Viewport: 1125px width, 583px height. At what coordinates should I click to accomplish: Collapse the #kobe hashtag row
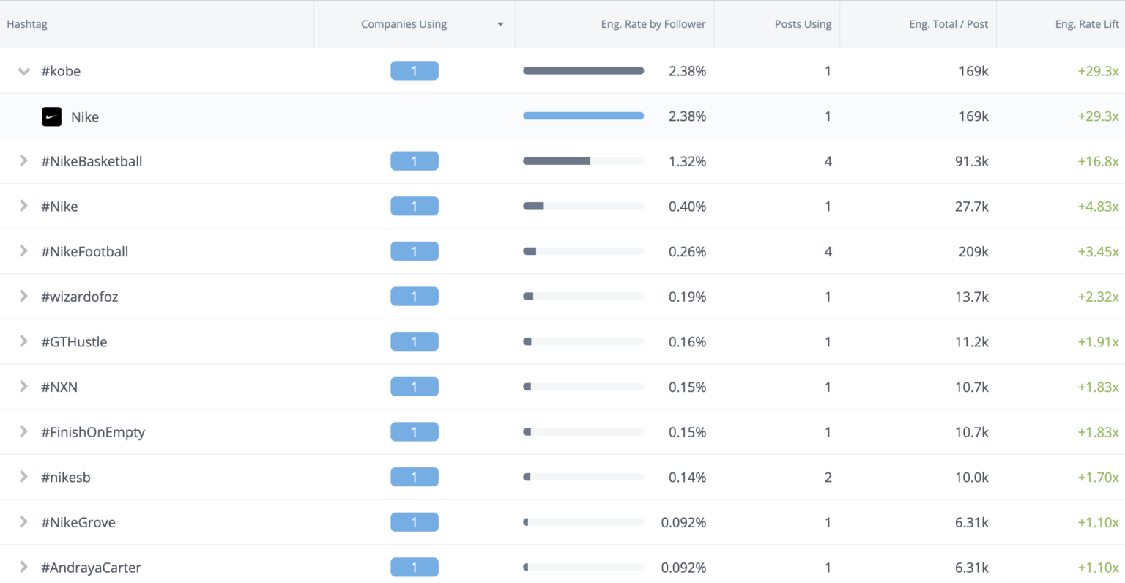pos(23,71)
